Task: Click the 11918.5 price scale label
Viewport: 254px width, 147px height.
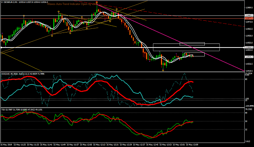Action: [x=249, y=71]
